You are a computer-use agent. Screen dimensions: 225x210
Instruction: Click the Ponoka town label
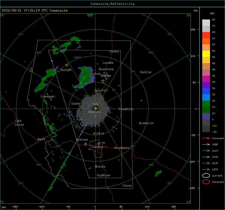(x=114, y=51)
